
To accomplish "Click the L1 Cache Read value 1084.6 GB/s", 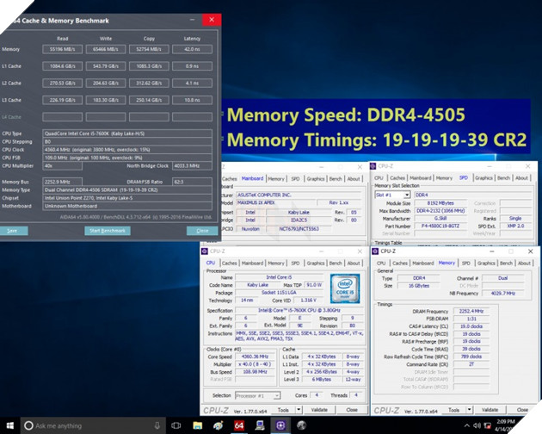I will tap(62, 66).
